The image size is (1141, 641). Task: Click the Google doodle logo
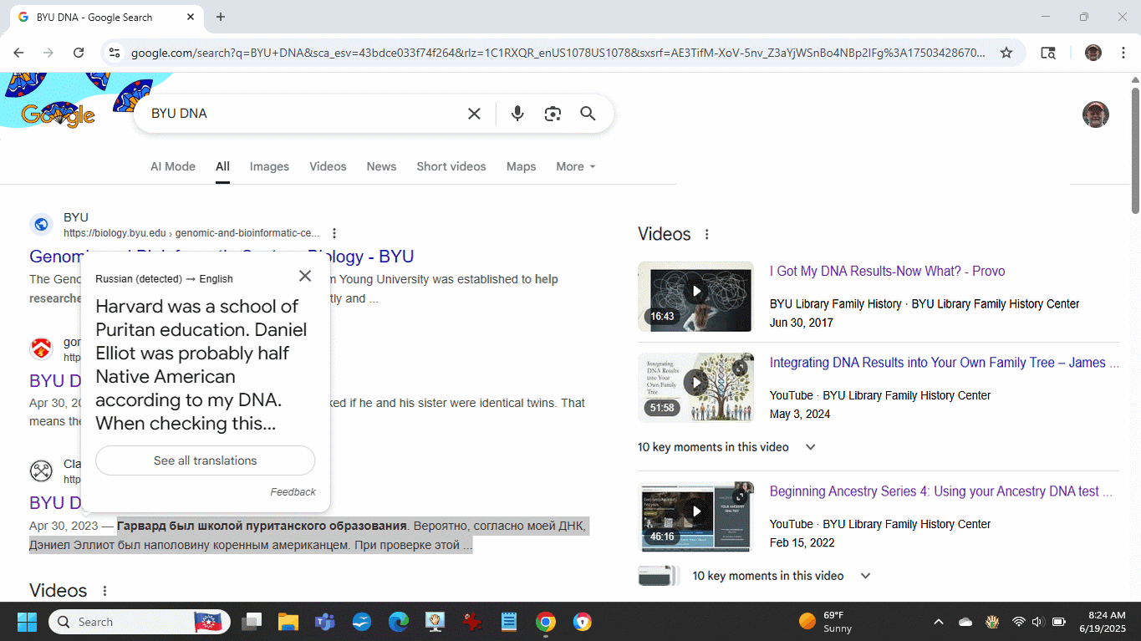tap(59, 114)
